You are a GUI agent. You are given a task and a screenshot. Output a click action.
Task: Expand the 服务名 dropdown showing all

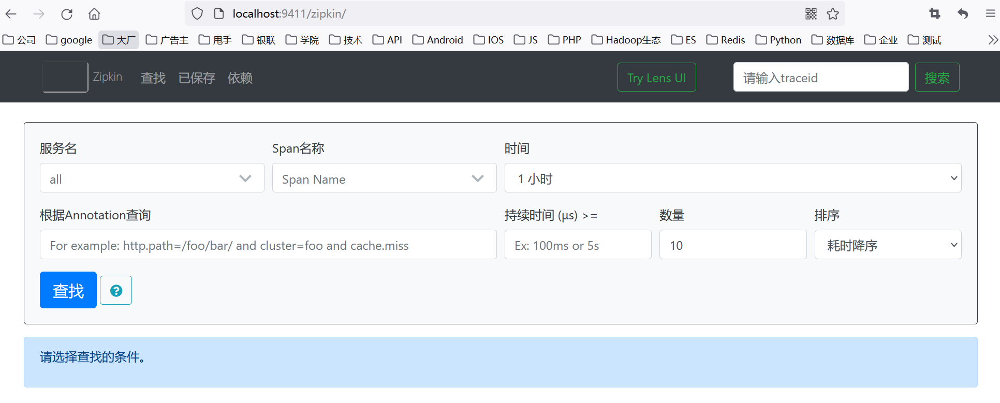[152, 178]
